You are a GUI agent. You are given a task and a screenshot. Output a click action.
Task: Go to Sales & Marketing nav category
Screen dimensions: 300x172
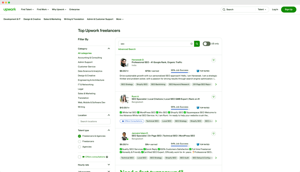[x=52, y=19]
